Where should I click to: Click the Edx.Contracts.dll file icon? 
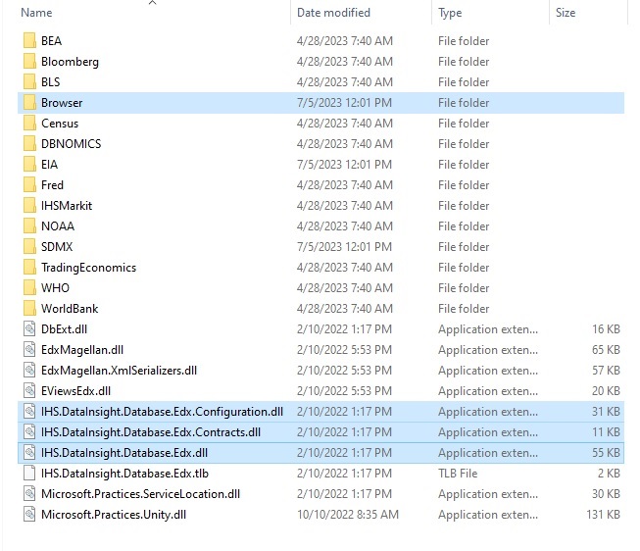[29, 431]
